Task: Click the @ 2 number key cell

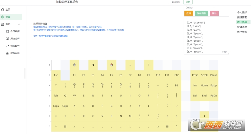Action: [74, 85]
